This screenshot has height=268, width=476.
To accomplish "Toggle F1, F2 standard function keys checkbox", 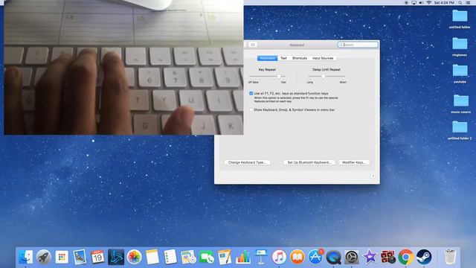I will (x=251, y=94).
